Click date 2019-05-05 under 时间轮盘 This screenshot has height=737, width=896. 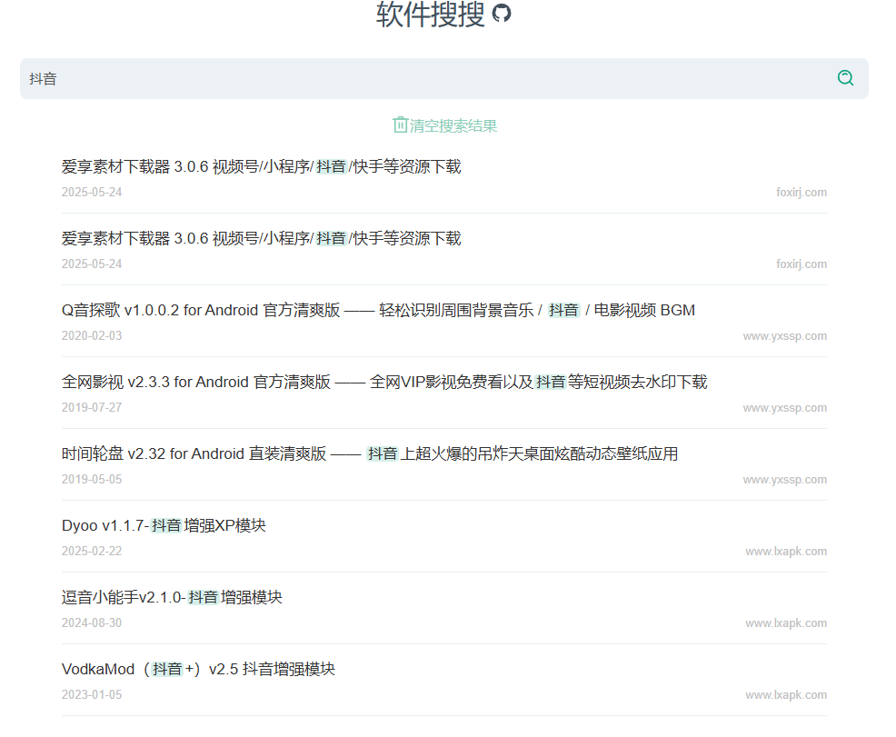(92, 479)
